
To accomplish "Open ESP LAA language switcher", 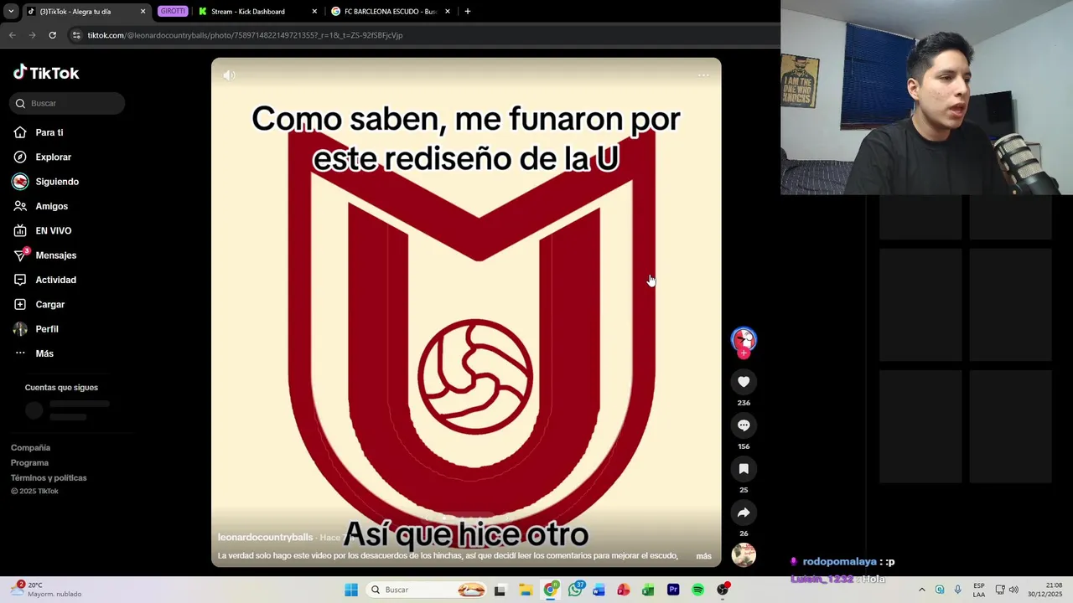I will click(x=979, y=590).
